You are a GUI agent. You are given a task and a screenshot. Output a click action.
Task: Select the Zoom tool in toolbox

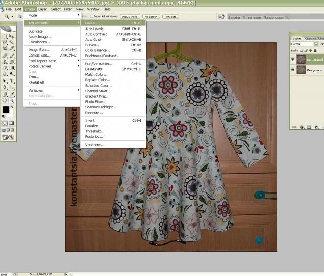[x=12, y=100]
